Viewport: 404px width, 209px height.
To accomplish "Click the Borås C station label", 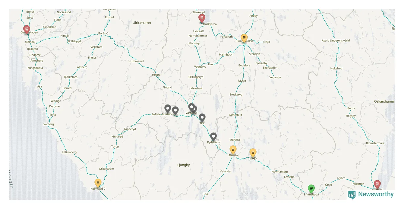I will pos(103,33).
